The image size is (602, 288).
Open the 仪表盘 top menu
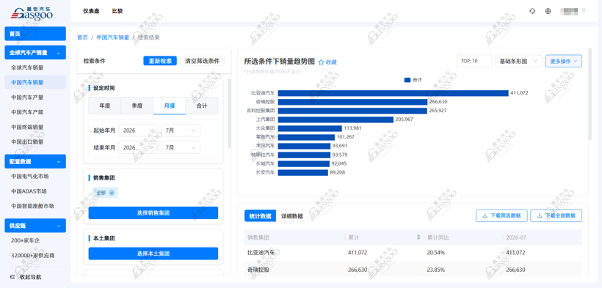point(91,11)
